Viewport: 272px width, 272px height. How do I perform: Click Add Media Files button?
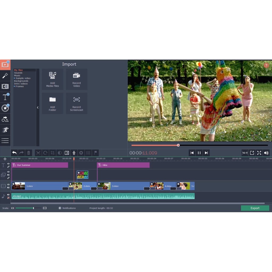click(x=53, y=79)
